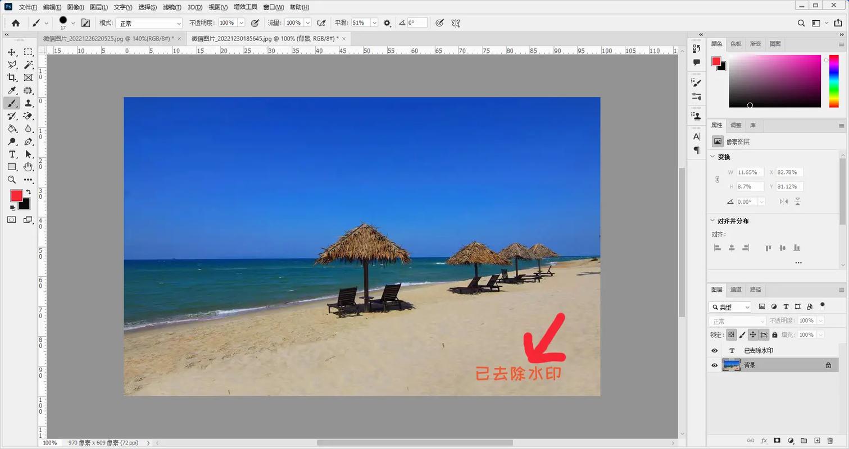This screenshot has width=849, height=449.
Task: Toggle lock transparent pixels button
Action: [731, 335]
